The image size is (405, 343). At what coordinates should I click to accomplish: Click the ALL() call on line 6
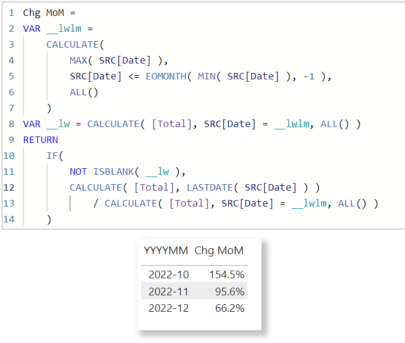[84, 92]
